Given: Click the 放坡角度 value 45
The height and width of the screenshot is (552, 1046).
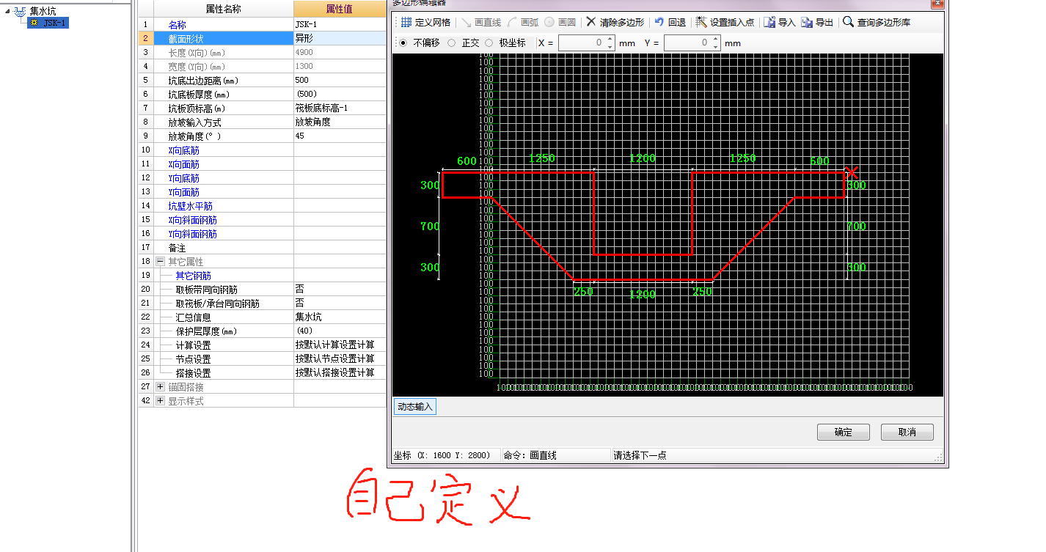Looking at the screenshot, I should click(340, 136).
